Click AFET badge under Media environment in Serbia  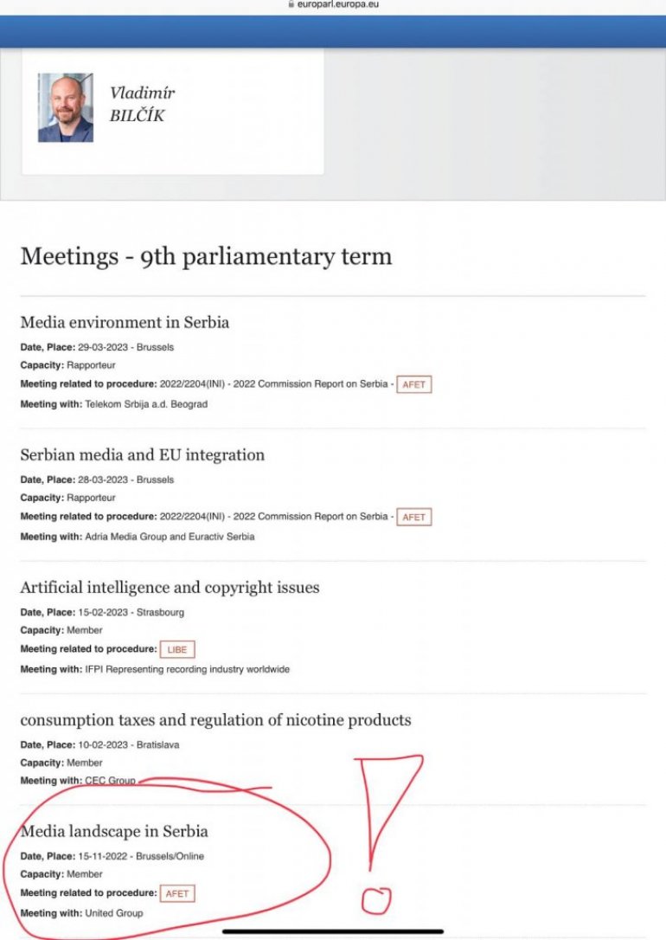413,384
